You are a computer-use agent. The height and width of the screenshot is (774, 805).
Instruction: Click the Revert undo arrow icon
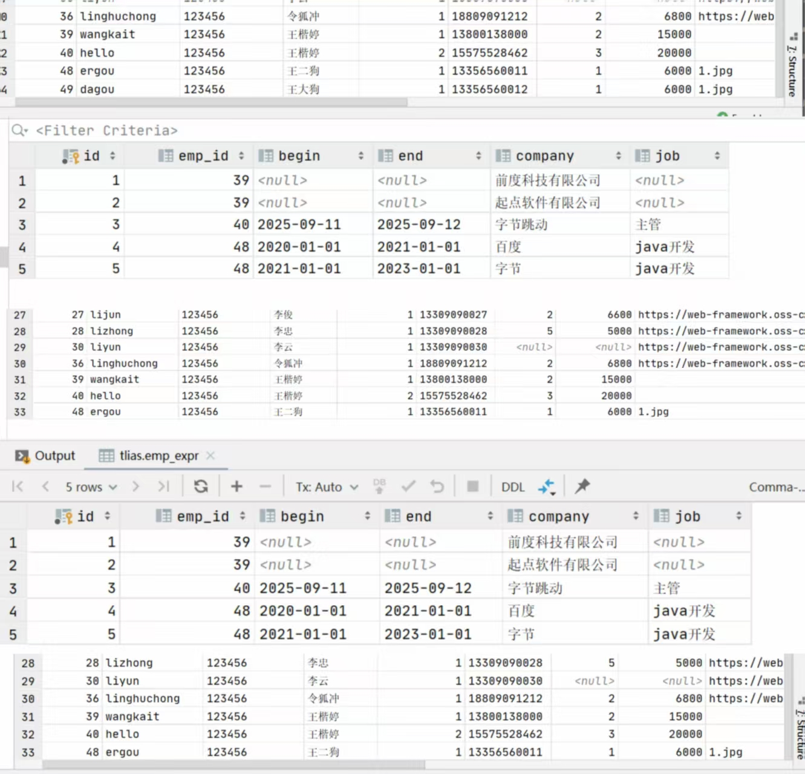click(437, 487)
